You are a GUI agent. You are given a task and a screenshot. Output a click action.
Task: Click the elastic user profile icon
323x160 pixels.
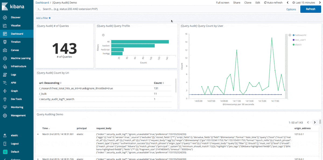(5, 136)
